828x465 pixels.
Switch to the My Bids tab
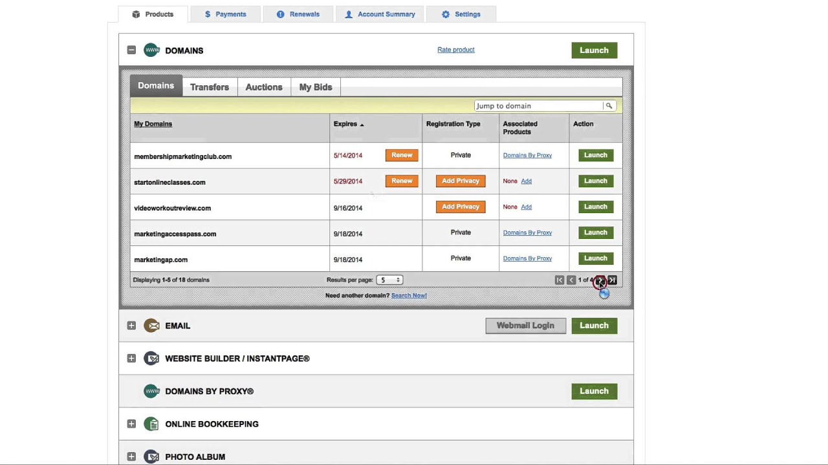(x=316, y=87)
